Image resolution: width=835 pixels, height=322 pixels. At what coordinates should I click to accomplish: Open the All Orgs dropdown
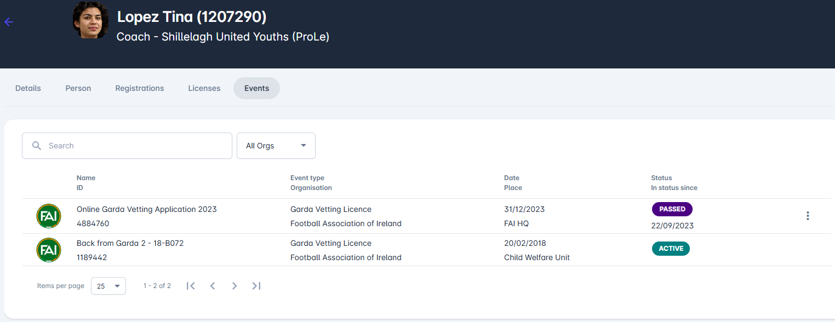(x=276, y=146)
